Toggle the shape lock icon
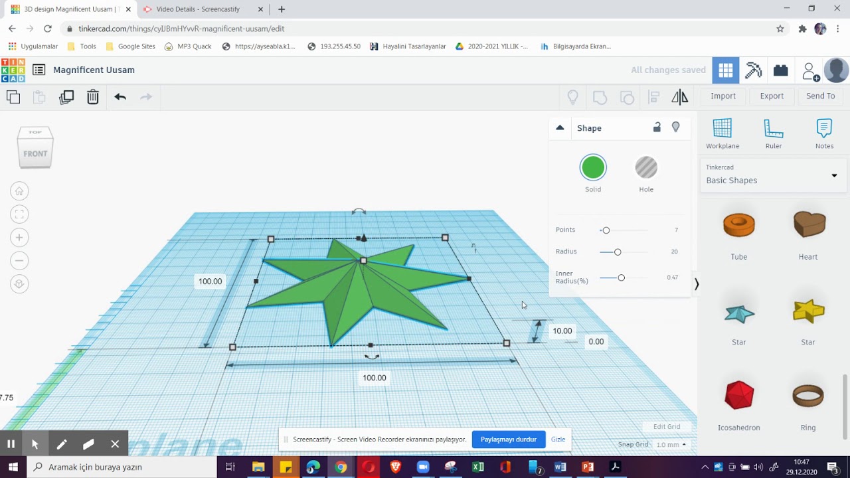Screen dimensions: 850x478 pos(657,127)
